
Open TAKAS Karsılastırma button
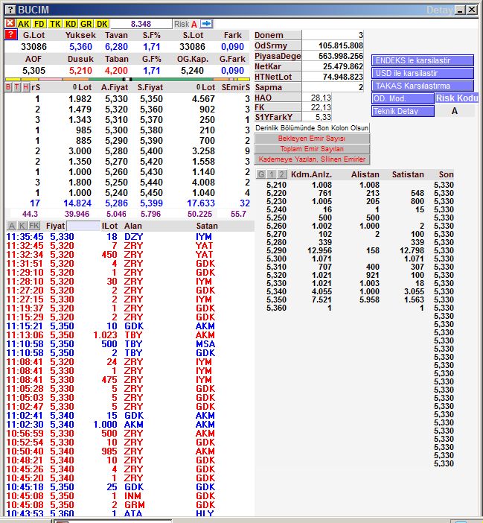click(x=423, y=86)
